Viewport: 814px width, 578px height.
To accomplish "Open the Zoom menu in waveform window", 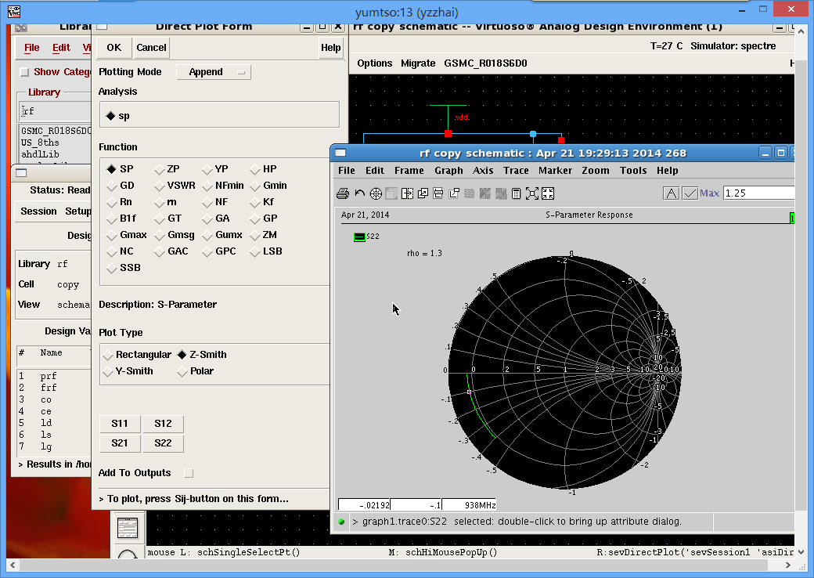I will coord(595,170).
